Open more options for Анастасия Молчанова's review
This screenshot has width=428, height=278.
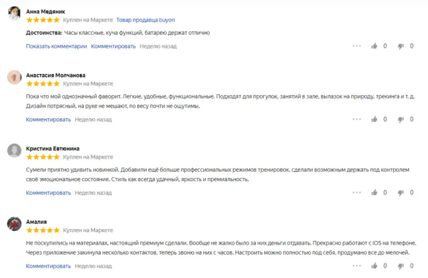(x=357, y=119)
